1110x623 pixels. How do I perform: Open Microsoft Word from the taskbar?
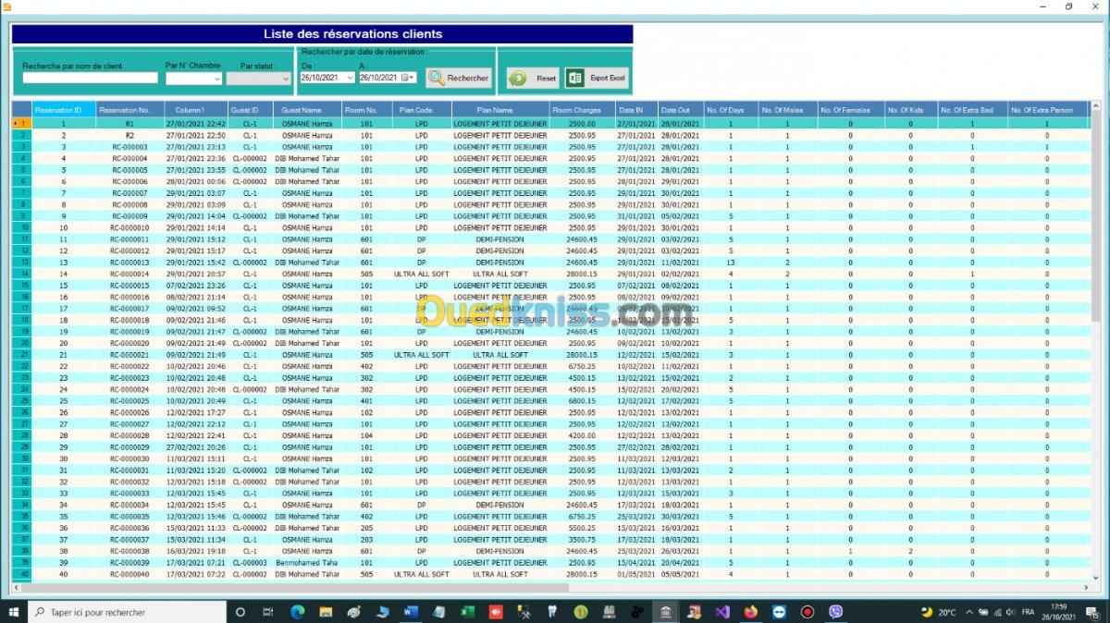coord(412,612)
